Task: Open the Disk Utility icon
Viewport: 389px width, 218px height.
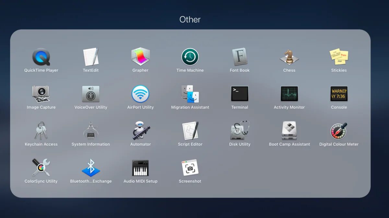Action: click(x=240, y=131)
